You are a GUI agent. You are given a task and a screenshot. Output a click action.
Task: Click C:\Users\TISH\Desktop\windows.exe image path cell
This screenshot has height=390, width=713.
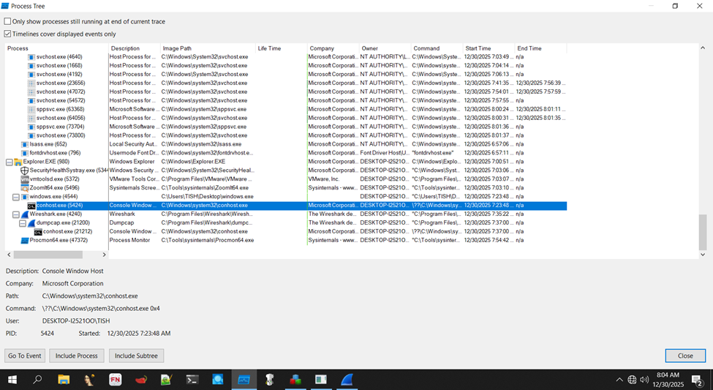[x=207, y=197]
